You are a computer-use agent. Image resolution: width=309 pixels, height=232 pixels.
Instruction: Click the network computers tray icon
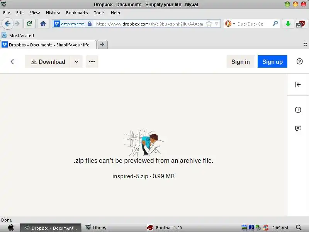pyautogui.click(x=258, y=228)
